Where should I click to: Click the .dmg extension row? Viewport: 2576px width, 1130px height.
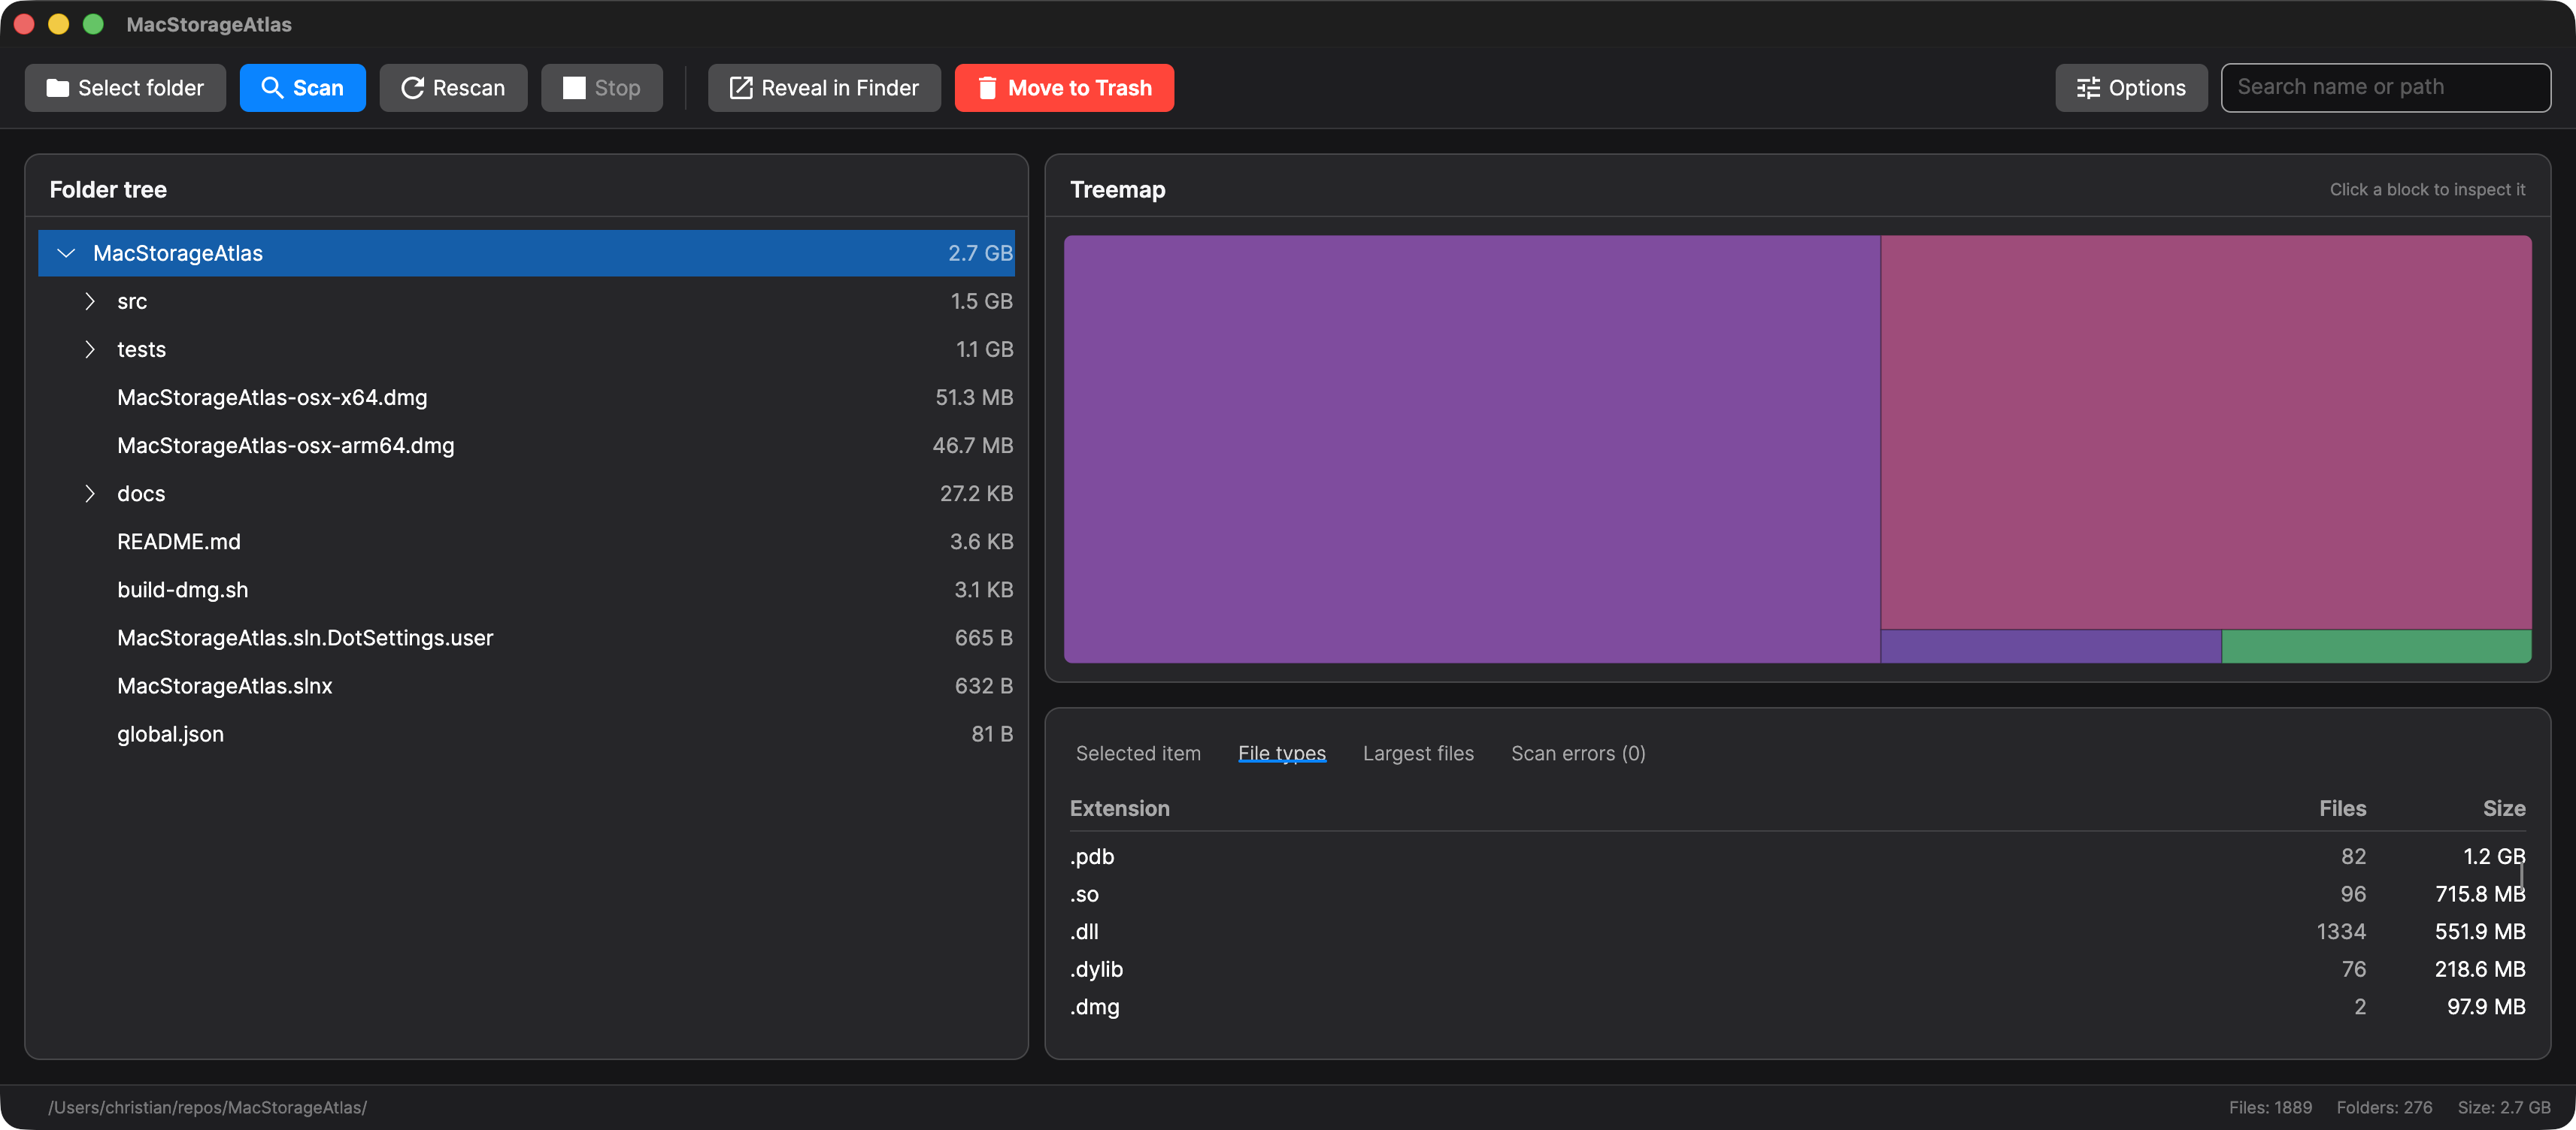(x=1797, y=1007)
